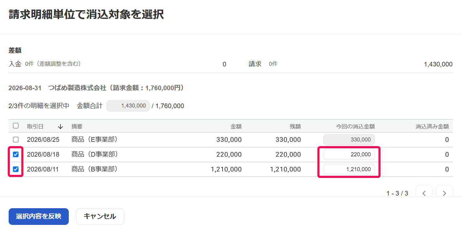Click 商品（D事業部） description text
This screenshot has height=232, width=462.
coord(95,154)
